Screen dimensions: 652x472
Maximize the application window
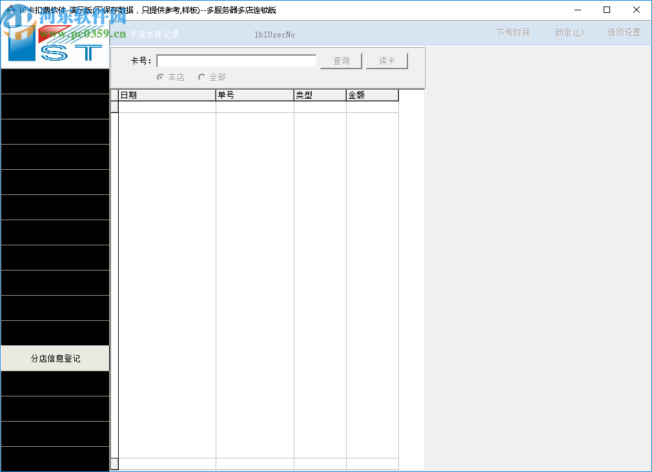[x=607, y=10]
